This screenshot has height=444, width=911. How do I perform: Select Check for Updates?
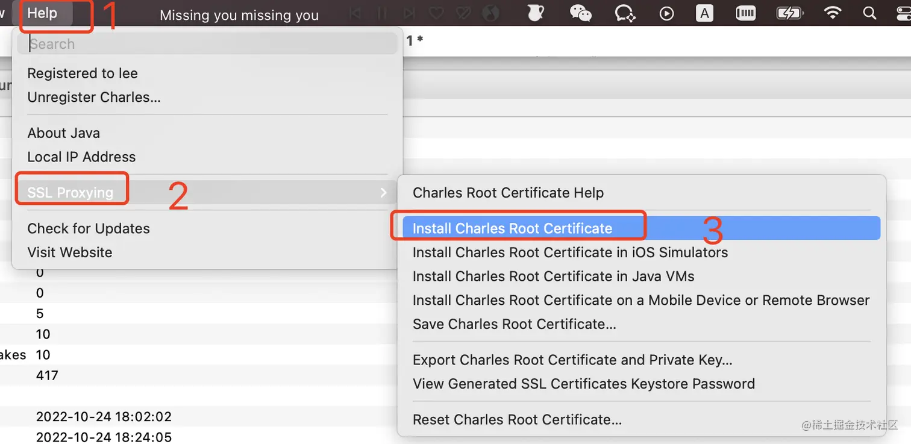[89, 228]
